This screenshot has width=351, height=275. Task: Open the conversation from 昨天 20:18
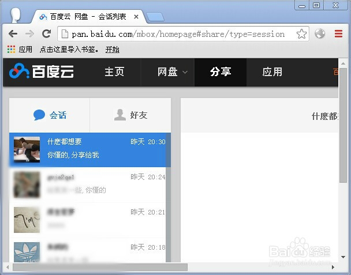[88, 250]
